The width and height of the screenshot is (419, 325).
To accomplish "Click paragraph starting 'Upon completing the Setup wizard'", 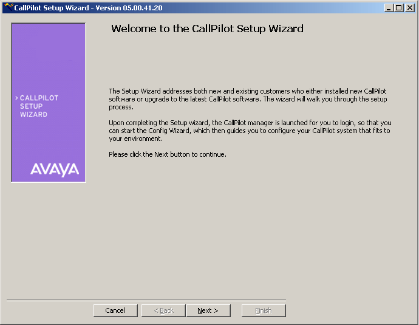I will [x=250, y=131].
